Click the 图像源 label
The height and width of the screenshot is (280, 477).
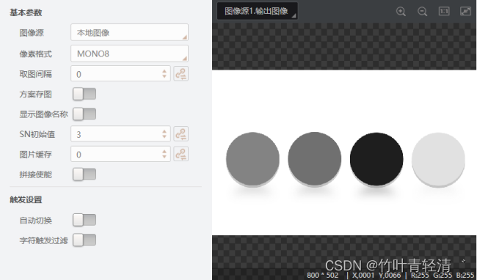[32, 33]
